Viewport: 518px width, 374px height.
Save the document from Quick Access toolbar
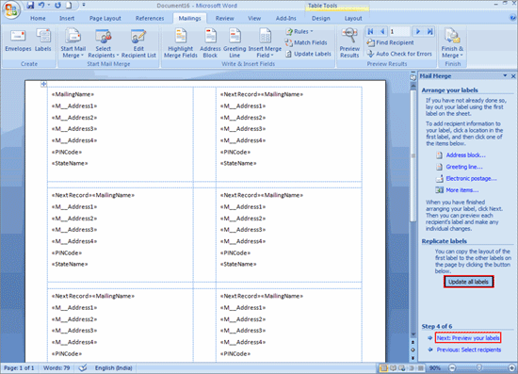[30, 5]
